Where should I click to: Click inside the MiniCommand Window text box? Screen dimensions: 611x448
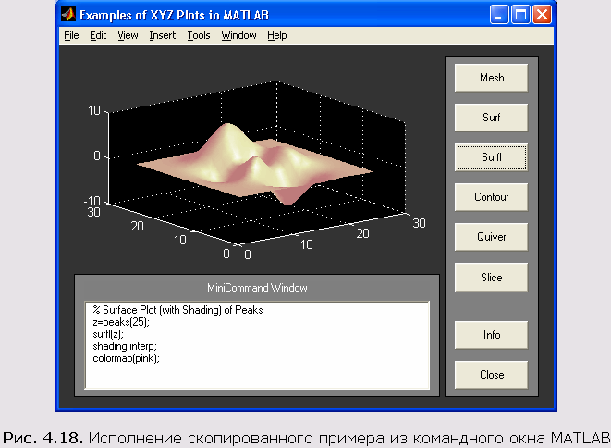coord(257,345)
